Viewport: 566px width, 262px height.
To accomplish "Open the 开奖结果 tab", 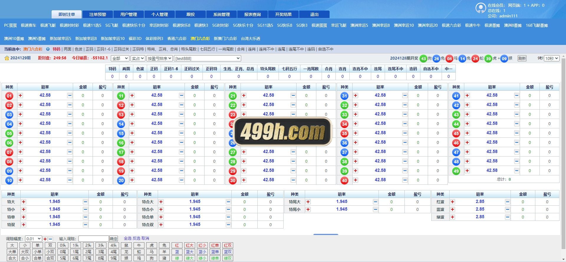I will pos(283,14).
